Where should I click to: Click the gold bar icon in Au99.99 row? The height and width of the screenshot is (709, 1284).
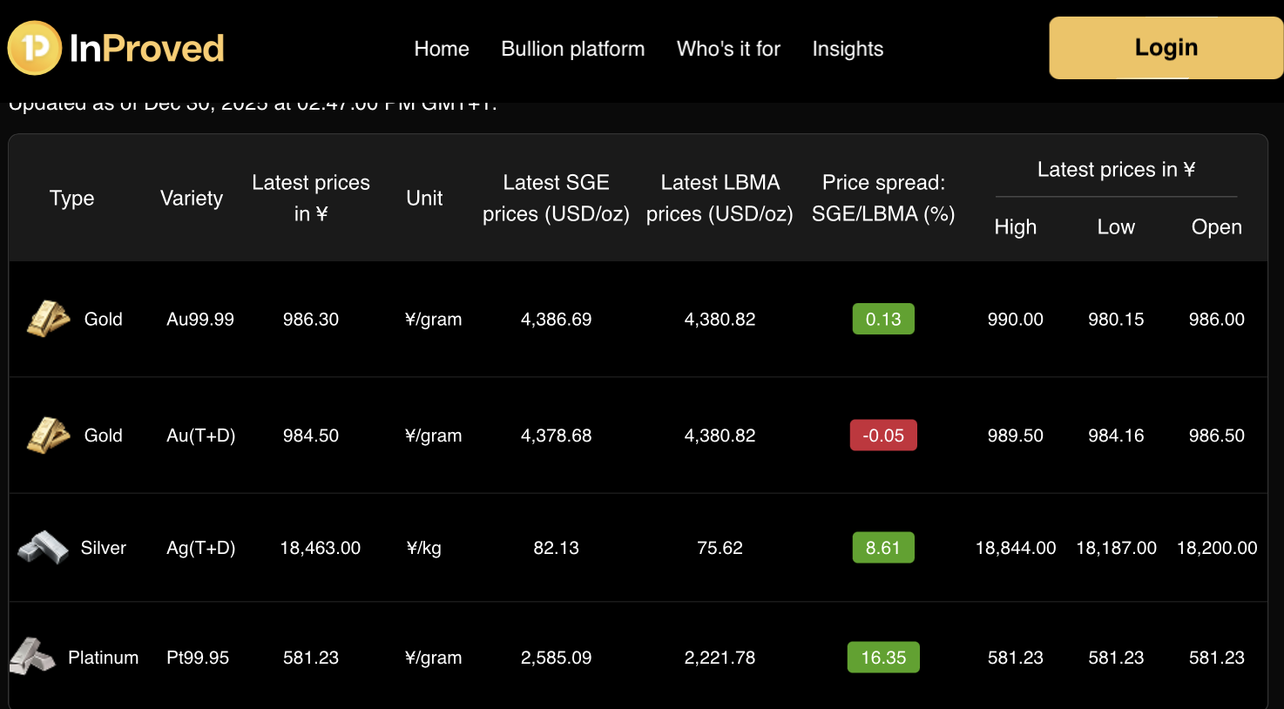tap(48, 319)
